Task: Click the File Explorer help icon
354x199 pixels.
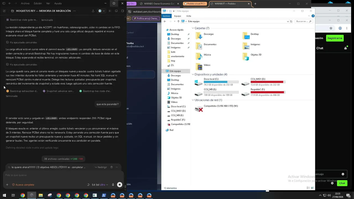Action: [x=313, y=16]
